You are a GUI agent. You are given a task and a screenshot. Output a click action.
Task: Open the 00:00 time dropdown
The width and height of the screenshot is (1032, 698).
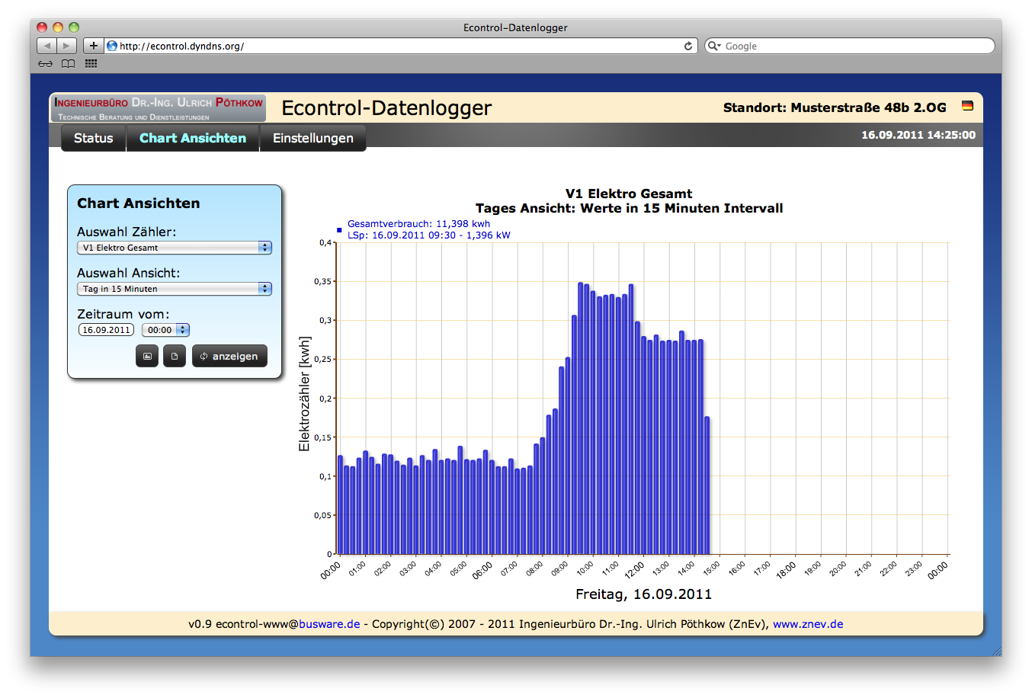point(165,330)
